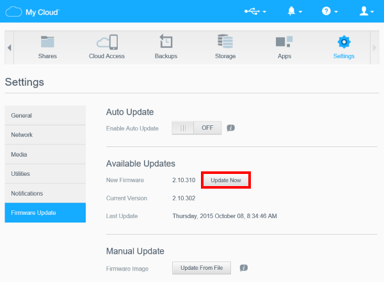Open the Storage disks icon
Image resolution: width=384 pixels, height=282 pixels.
[x=225, y=41]
